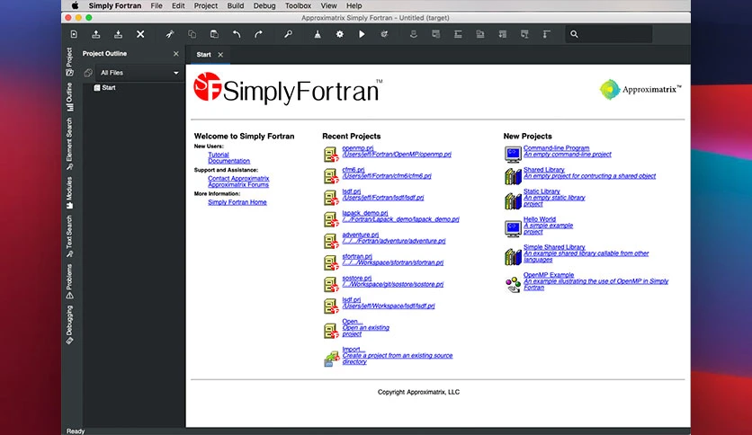Click the grayed step-out debug icon

502,34
